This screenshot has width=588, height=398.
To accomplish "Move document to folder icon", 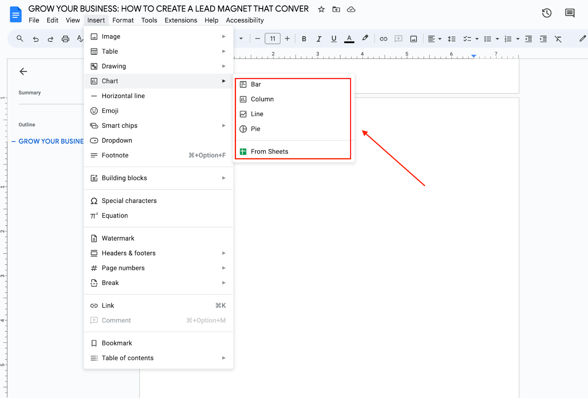I will point(336,9).
